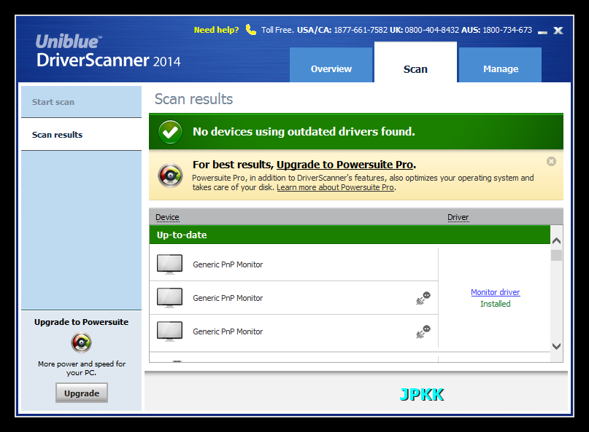The height and width of the screenshot is (432, 589).
Task: Click the Up-to-date section header
Action: point(350,235)
